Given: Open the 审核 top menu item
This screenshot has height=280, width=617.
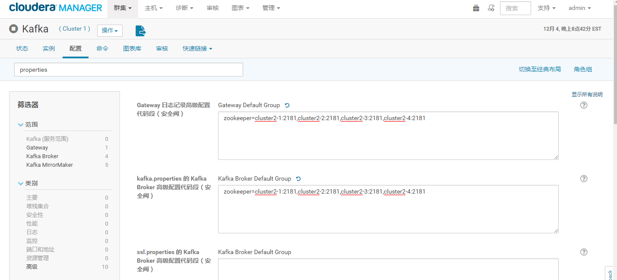Looking at the screenshot, I should coord(212,8).
